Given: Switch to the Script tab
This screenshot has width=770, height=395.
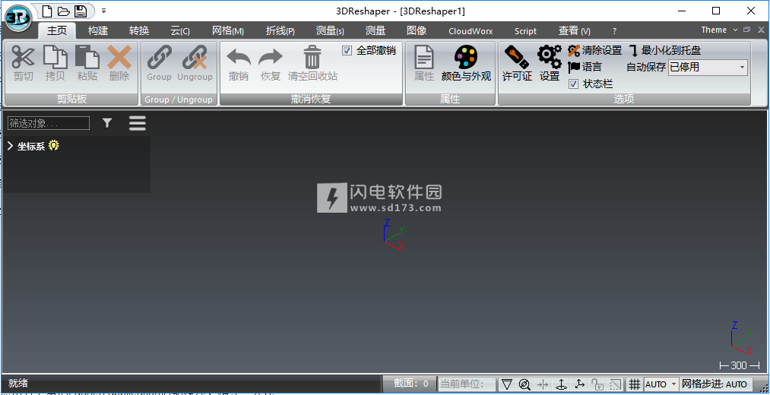Looking at the screenshot, I should click(525, 31).
